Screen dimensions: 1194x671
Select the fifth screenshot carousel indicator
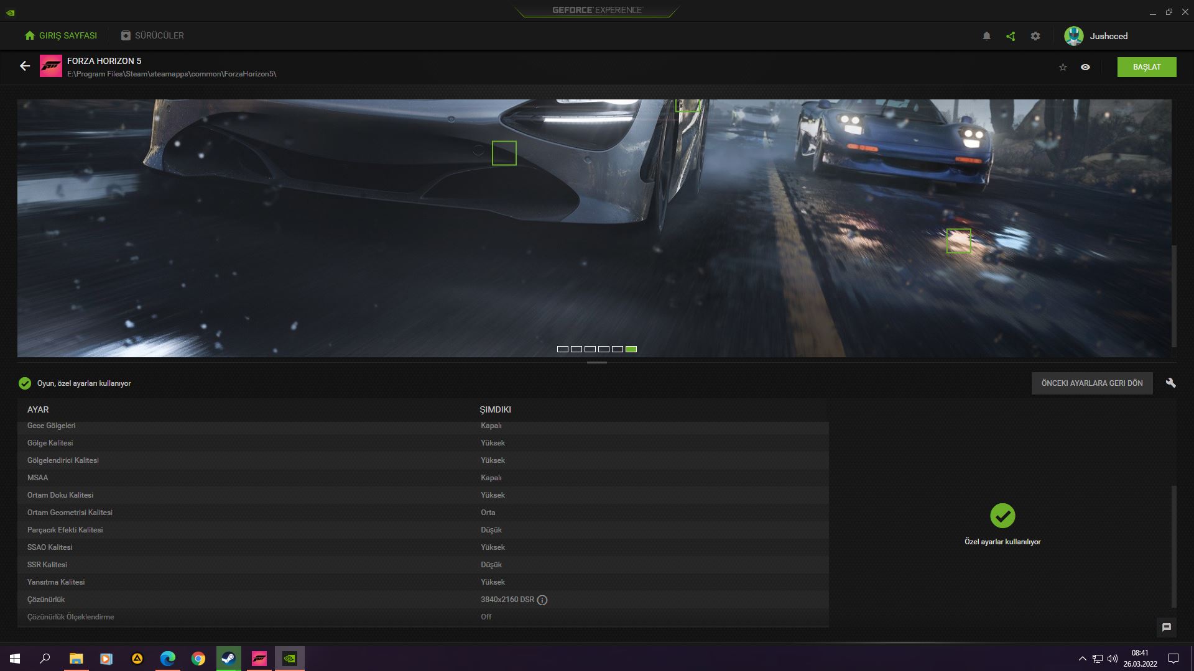[x=618, y=349]
